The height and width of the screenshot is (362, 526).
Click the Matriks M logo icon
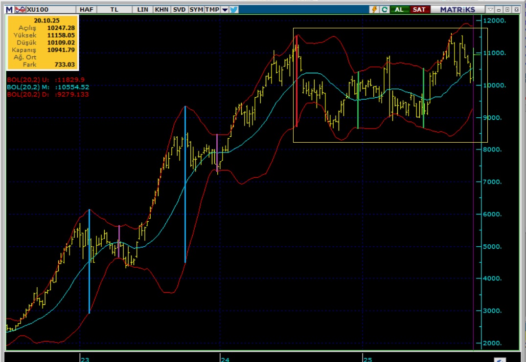pyautogui.click(x=9, y=9)
